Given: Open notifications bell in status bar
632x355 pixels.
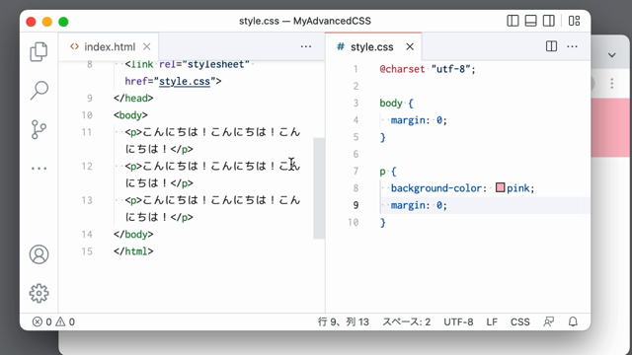Looking at the screenshot, I should [573, 322].
